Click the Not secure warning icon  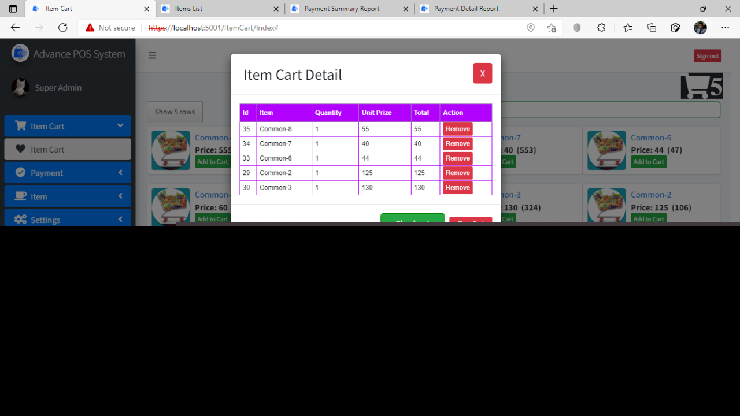[x=90, y=28]
